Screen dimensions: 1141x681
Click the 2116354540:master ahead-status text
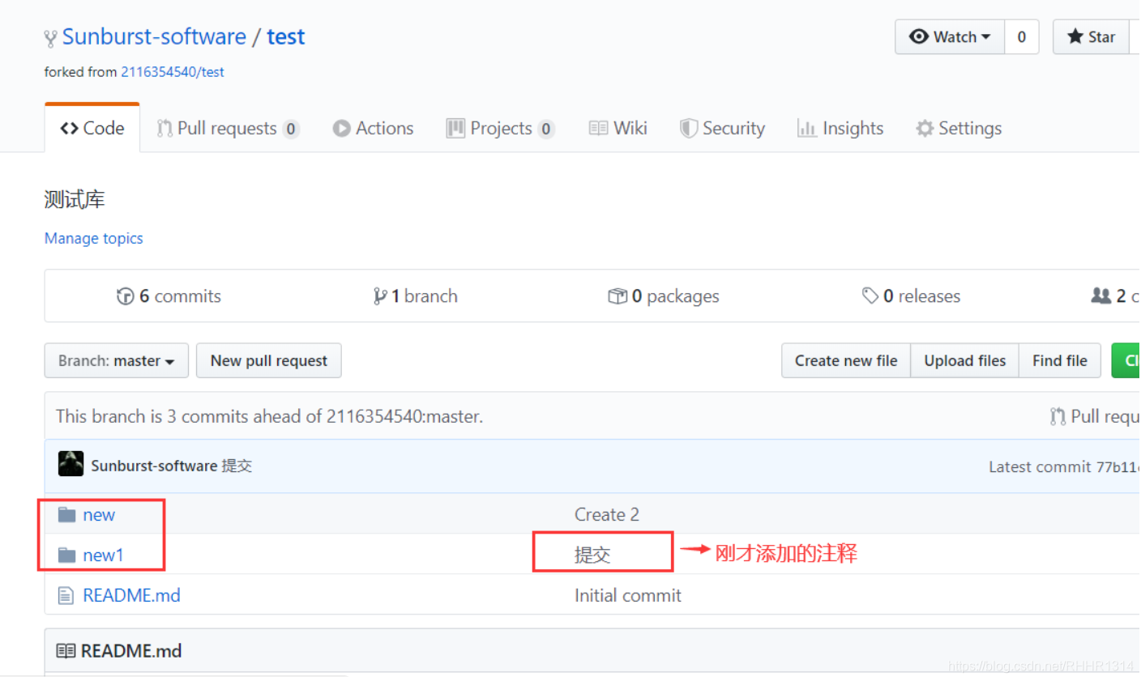coord(404,416)
